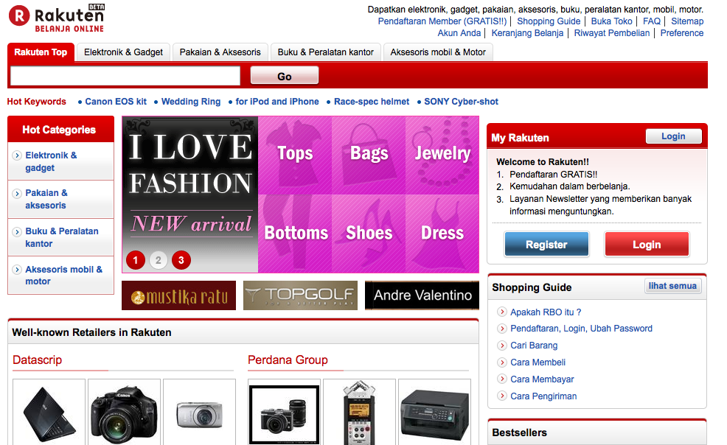727x445 pixels.
Task: Open the FAQ link
Action: point(652,21)
